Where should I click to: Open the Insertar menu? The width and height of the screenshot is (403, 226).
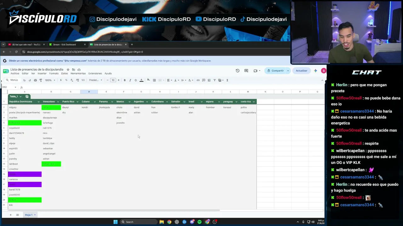click(x=42, y=73)
